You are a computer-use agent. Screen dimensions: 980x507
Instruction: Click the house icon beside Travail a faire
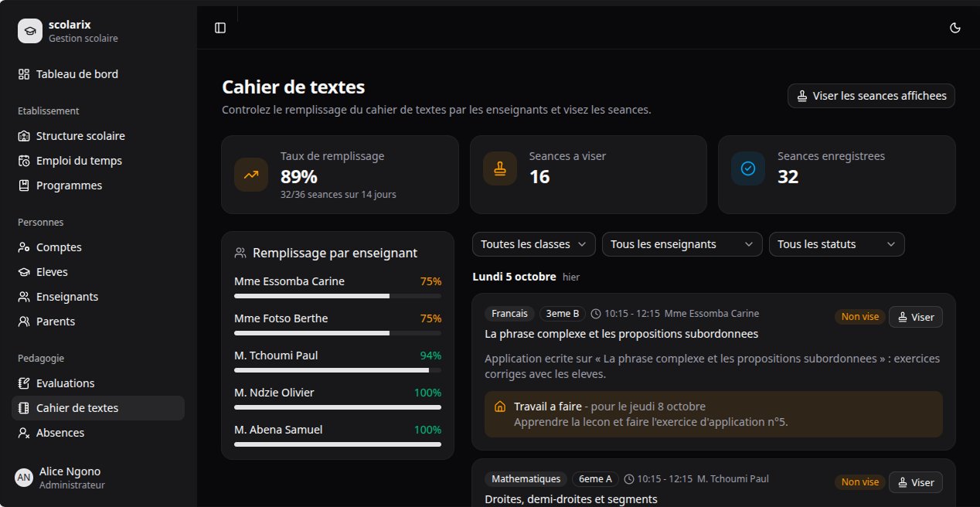pos(500,407)
